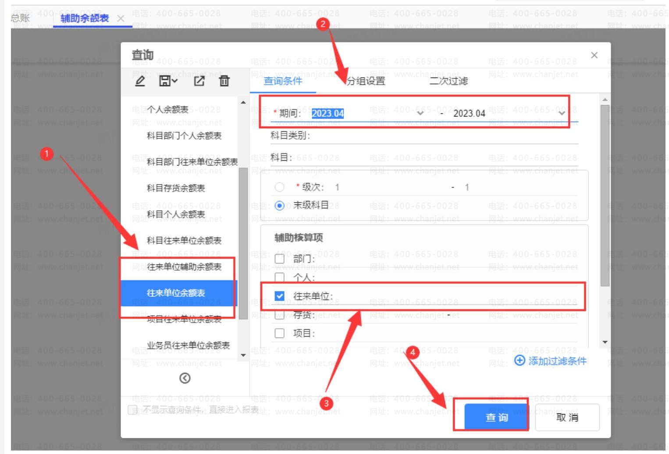
Task: Click the 查询 button
Action: 497,417
